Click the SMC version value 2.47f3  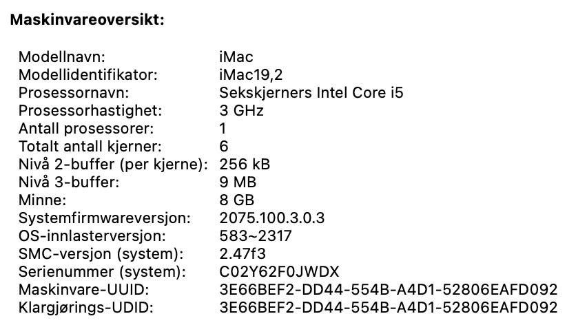pyautogui.click(x=243, y=254)
